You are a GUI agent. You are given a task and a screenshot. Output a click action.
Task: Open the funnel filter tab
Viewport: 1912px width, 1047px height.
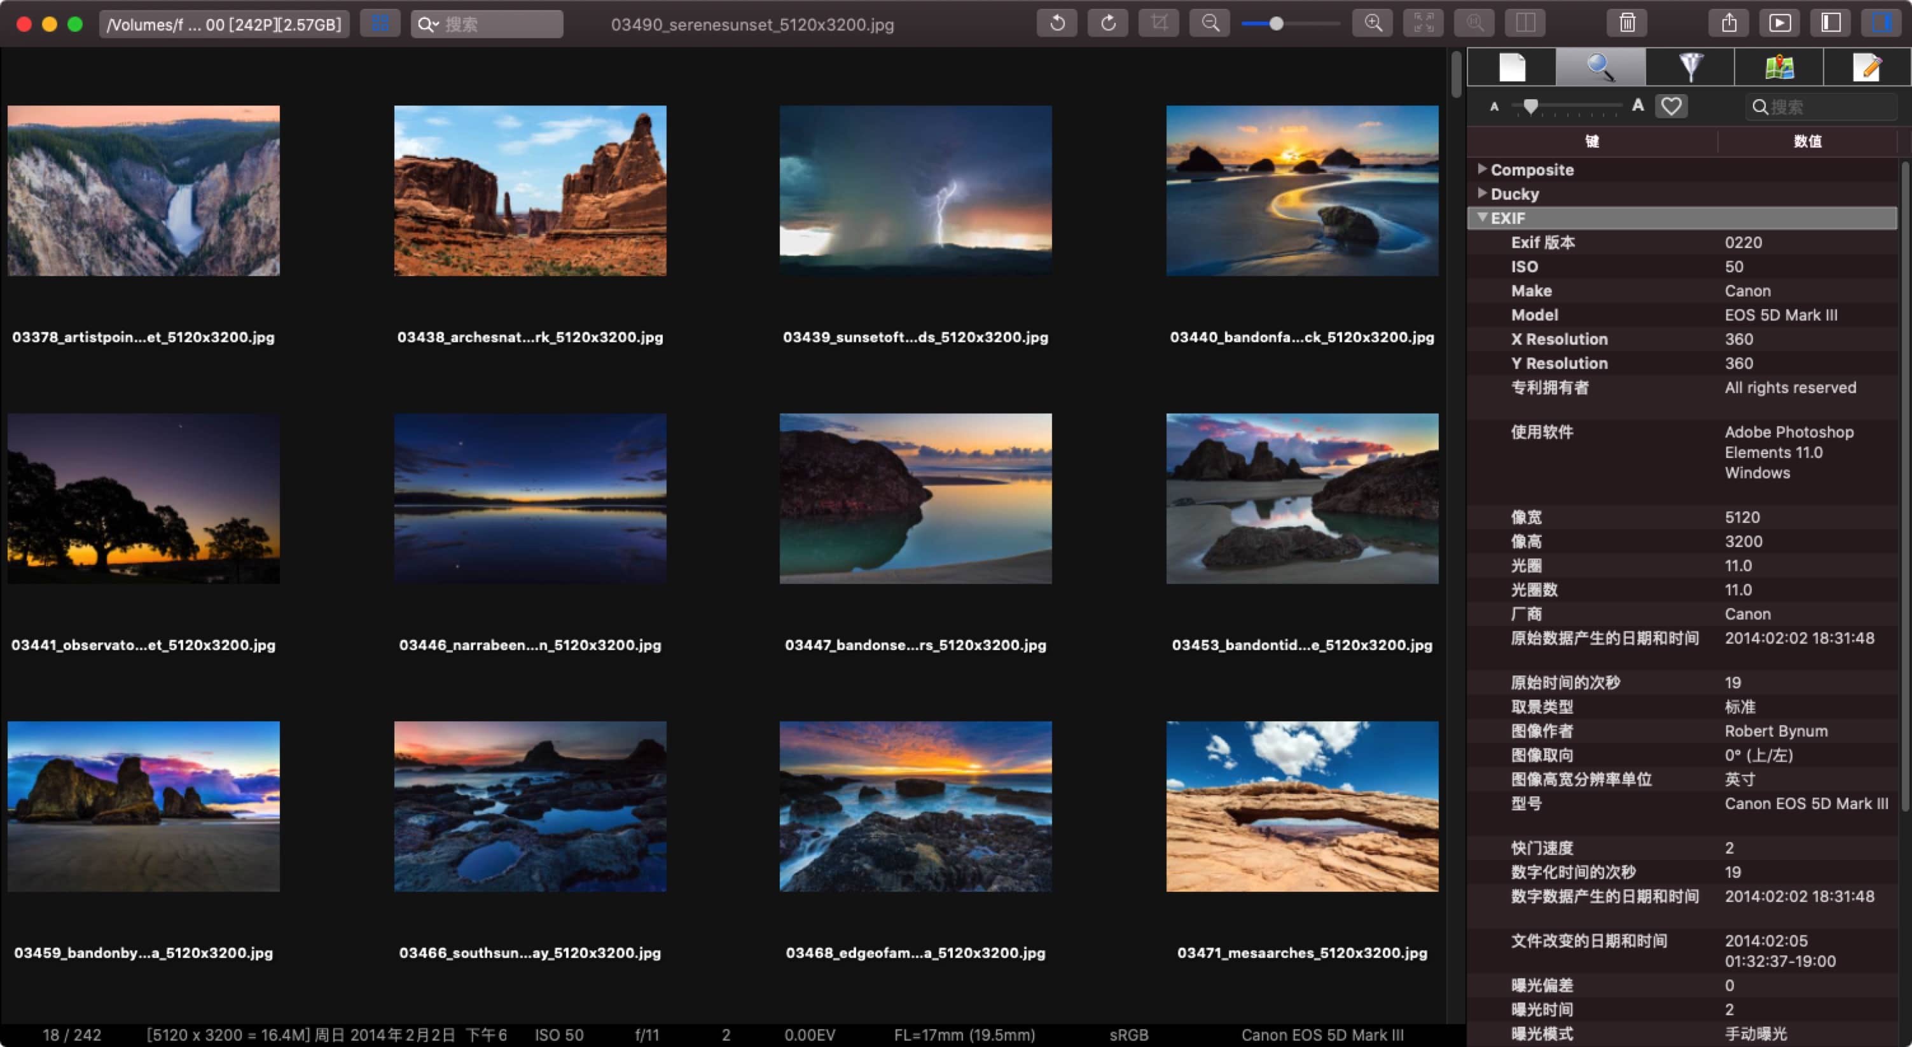pyautogui.click(x=1690, y=67)
